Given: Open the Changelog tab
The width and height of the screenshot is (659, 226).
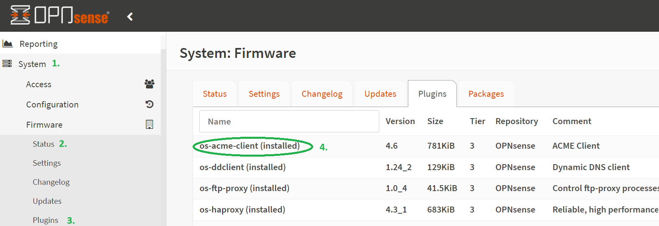Looking at the screenshot, I should (x=322, y=94).
